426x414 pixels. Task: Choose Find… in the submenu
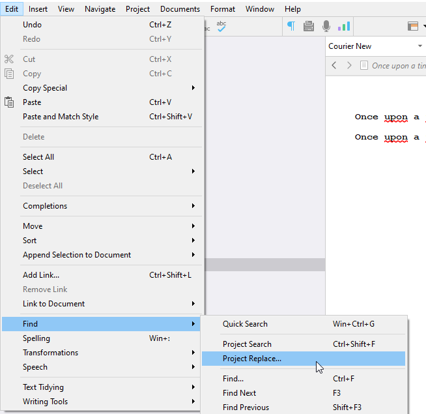[x=304, y=379]
